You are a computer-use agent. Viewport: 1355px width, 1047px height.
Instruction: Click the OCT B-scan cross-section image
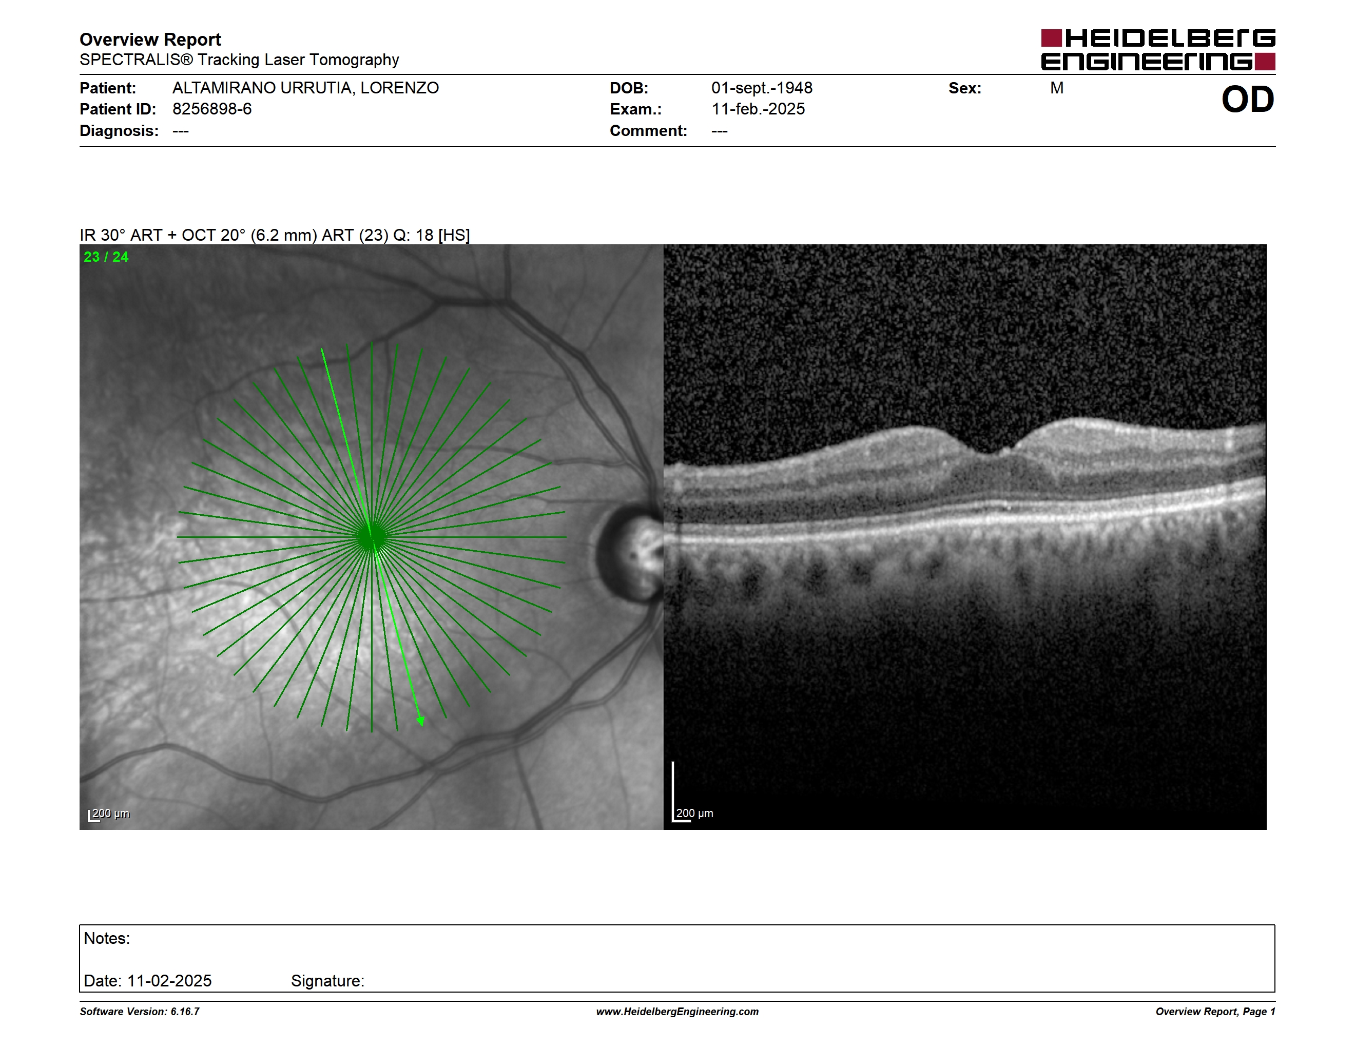click(965, 536)
